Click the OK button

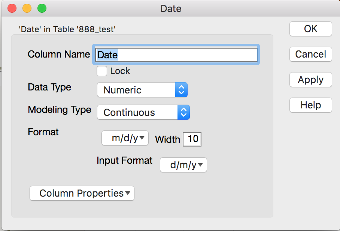310,29
